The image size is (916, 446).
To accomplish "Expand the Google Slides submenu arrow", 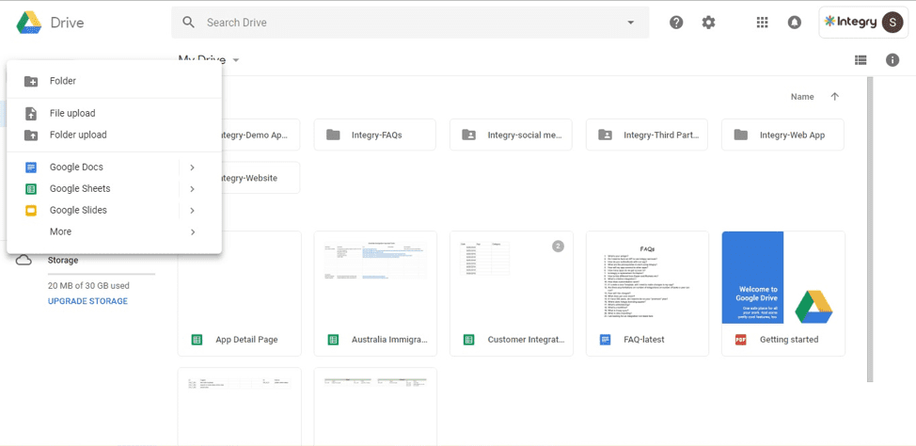I will coord(192,211).
